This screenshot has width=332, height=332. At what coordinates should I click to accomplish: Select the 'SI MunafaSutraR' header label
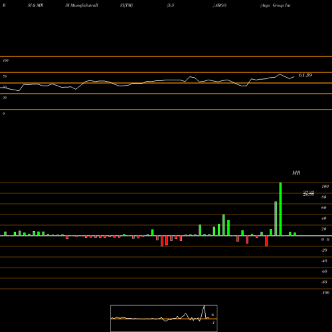click(x=82, y=5)
